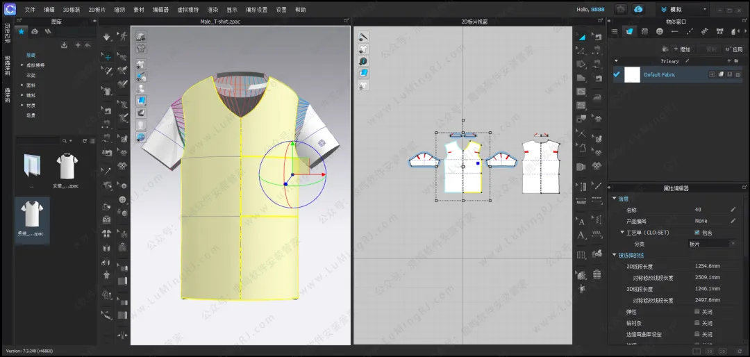This screenshot has height=357, width=750.
Task: Expand the 虚拟模特 tree item in the Library
Action: (x=23, y=65)
